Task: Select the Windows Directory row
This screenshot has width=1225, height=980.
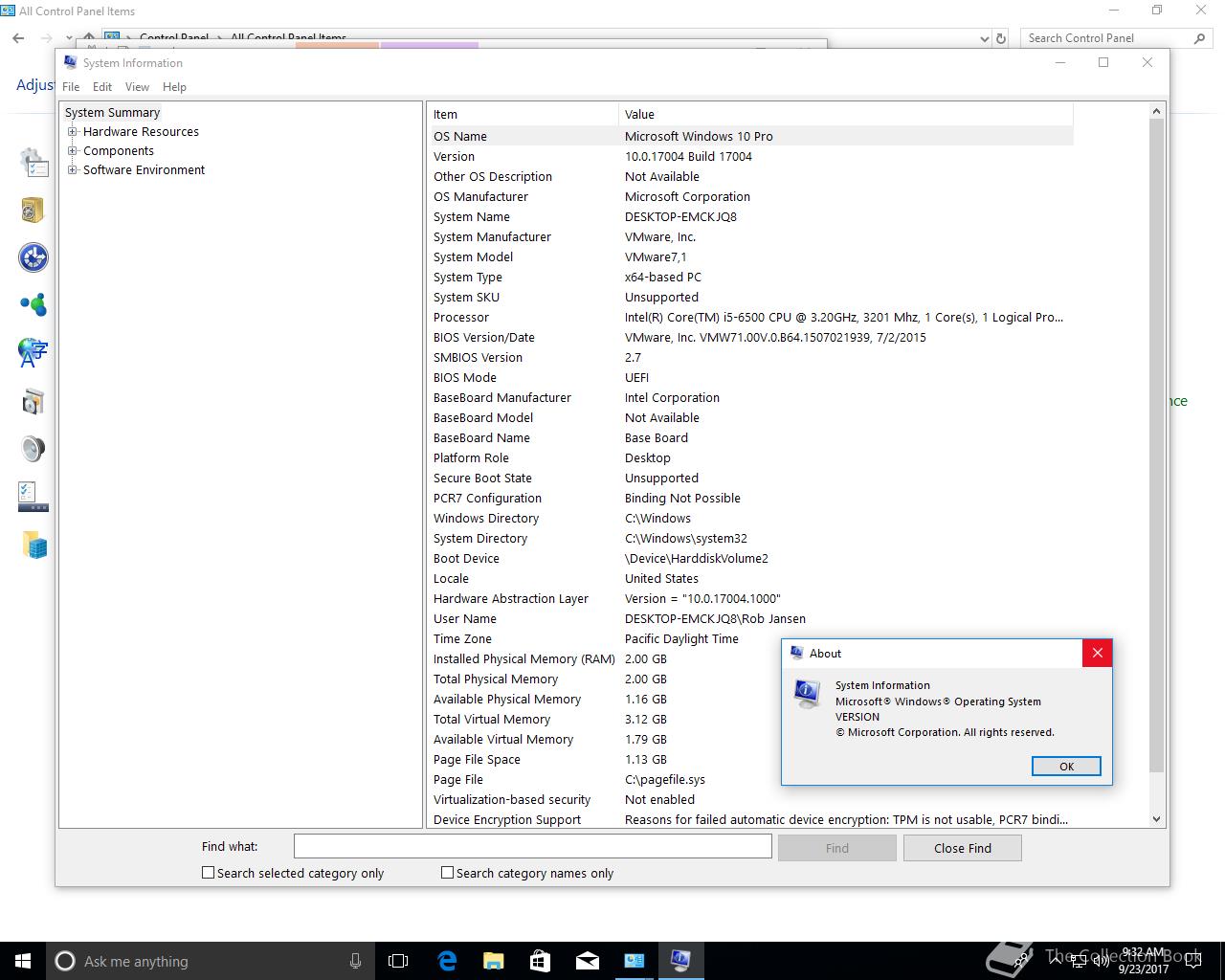Action: coord(750,518)
